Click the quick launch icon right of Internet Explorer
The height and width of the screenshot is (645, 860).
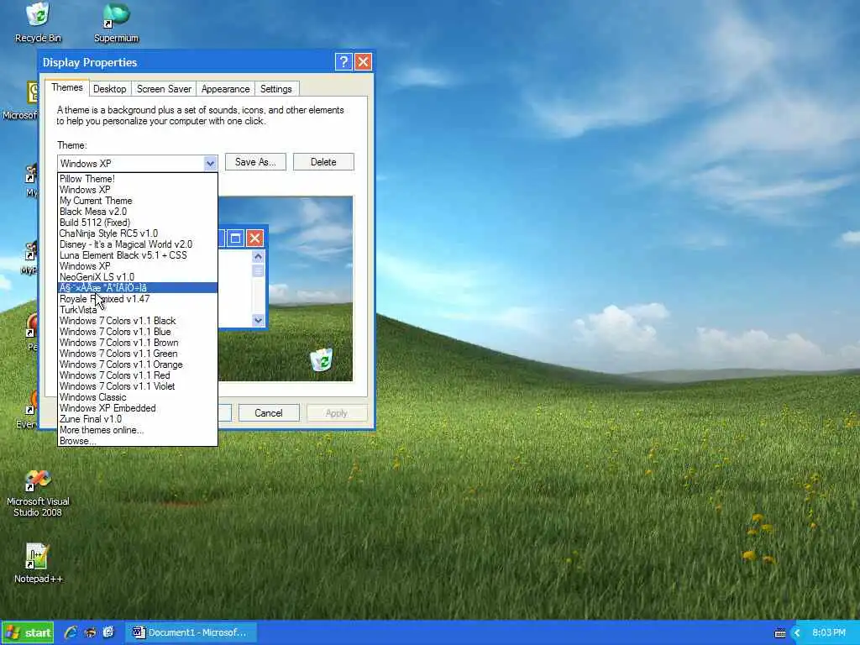pos(90,632)
